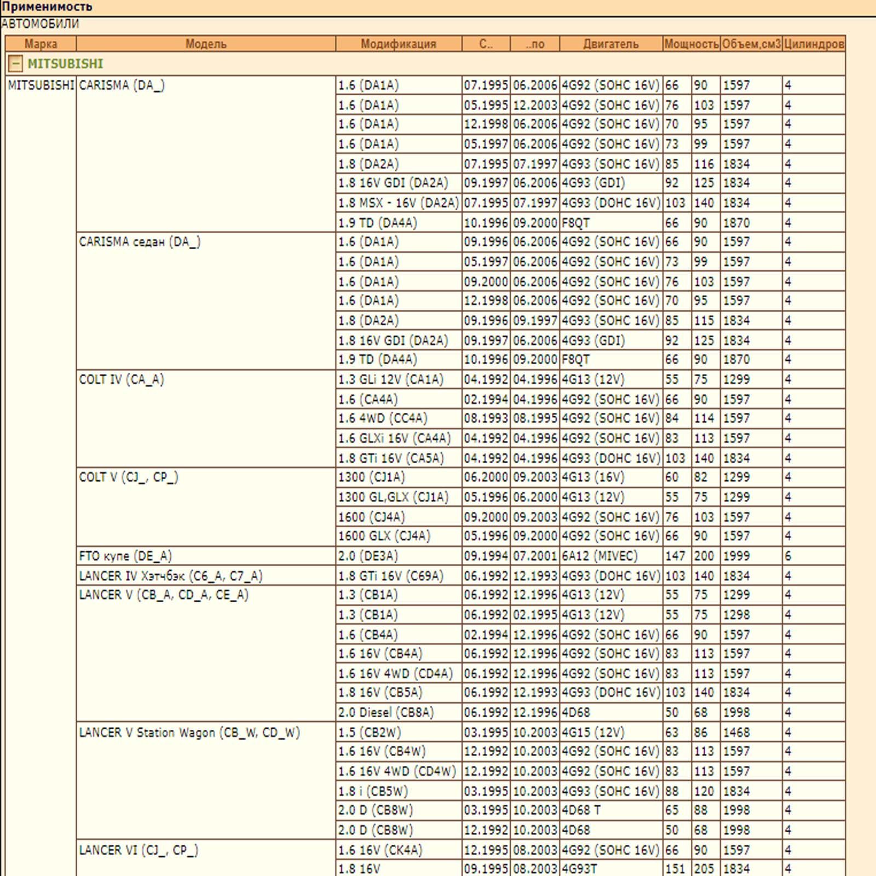Viewport: 876px width, 876px height.
Task: Select LANCER V Station Wagon (CB_W, CD_W) cell
Action: 206,781
